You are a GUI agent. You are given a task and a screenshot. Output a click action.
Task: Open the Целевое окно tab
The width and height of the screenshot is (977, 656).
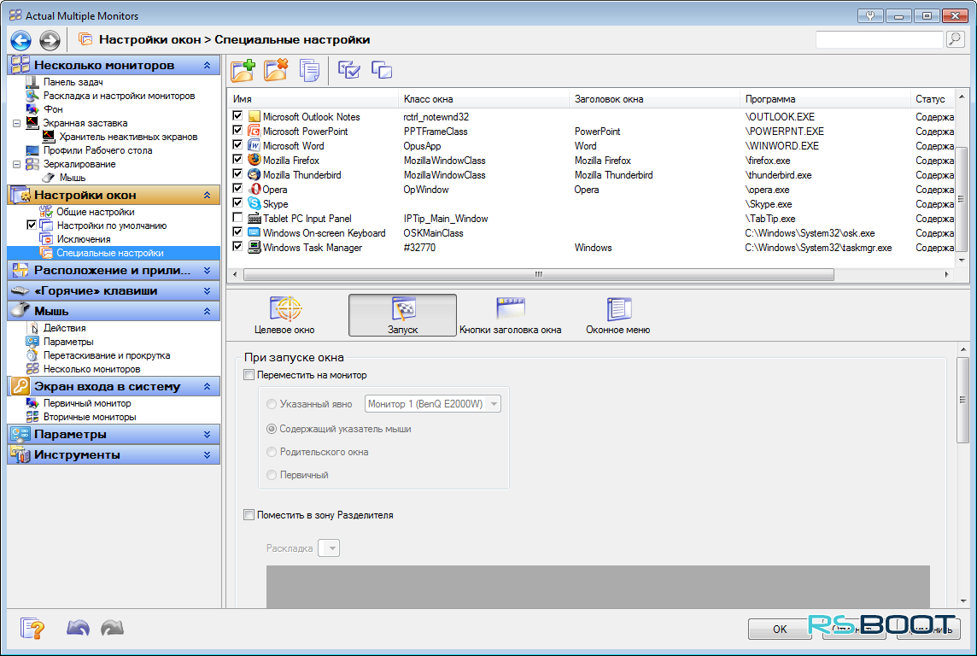click(284, 315)
